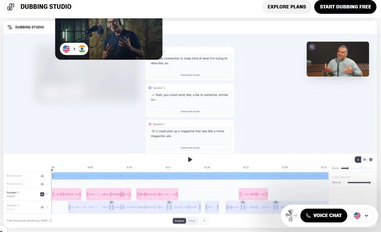Click third merge handle on Speaker 2 track
This screenshot has height=232, width=381.
(242, 202)
